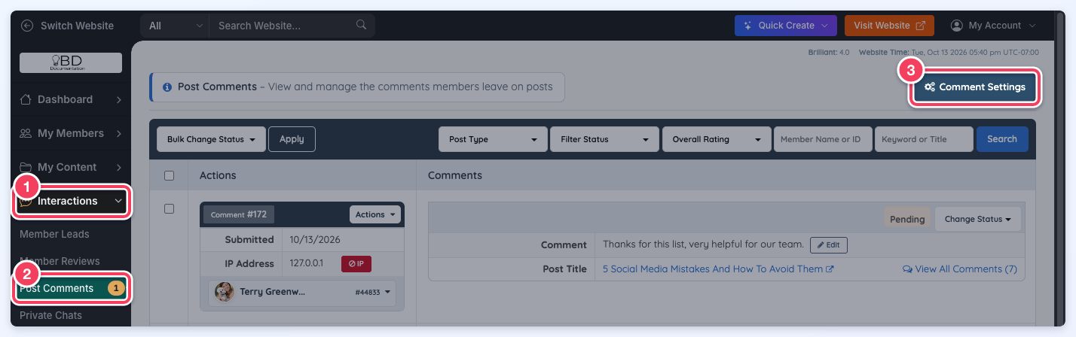Click the Comment Settings button
Image resolution: width=1076 pixels, height=337 pixels.
[975, 87]
